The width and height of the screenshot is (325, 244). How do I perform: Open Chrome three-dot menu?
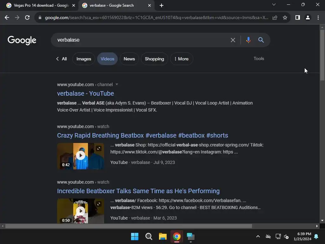[318, 18]
